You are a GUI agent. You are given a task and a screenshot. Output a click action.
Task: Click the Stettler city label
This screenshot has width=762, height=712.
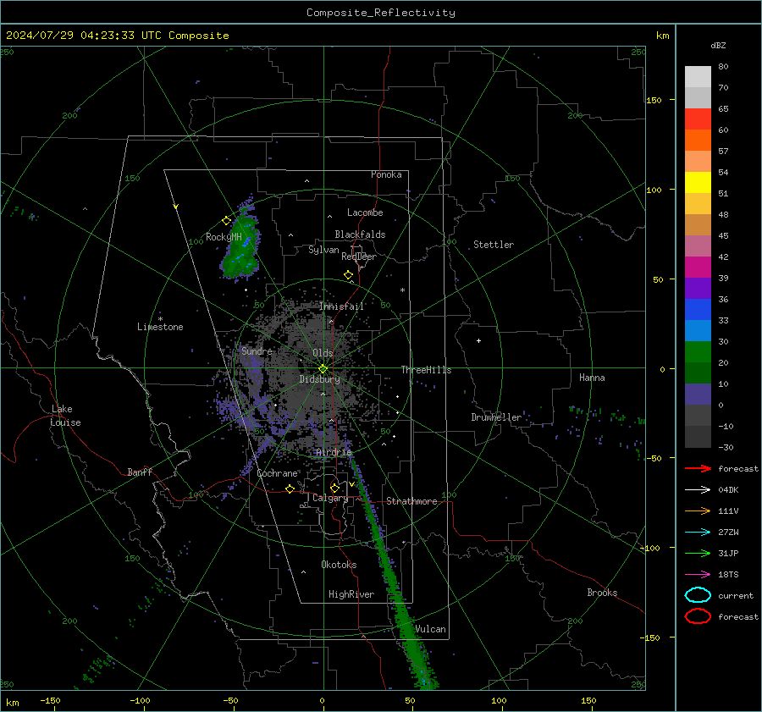coord(494,245)
